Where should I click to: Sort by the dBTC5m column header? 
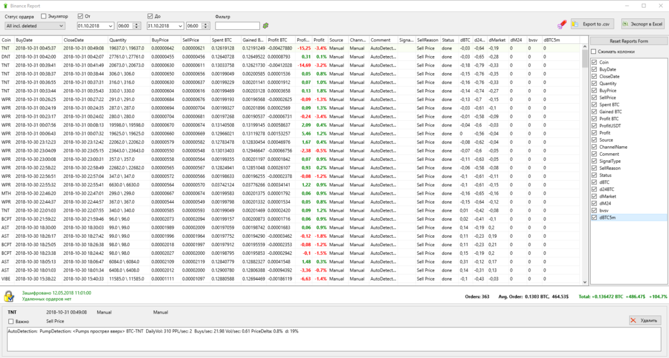[x=560, y=40]
